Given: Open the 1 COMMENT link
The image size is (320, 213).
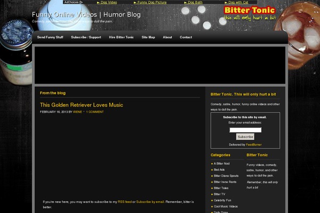Looking at the screenshot, I should (95, 112).
